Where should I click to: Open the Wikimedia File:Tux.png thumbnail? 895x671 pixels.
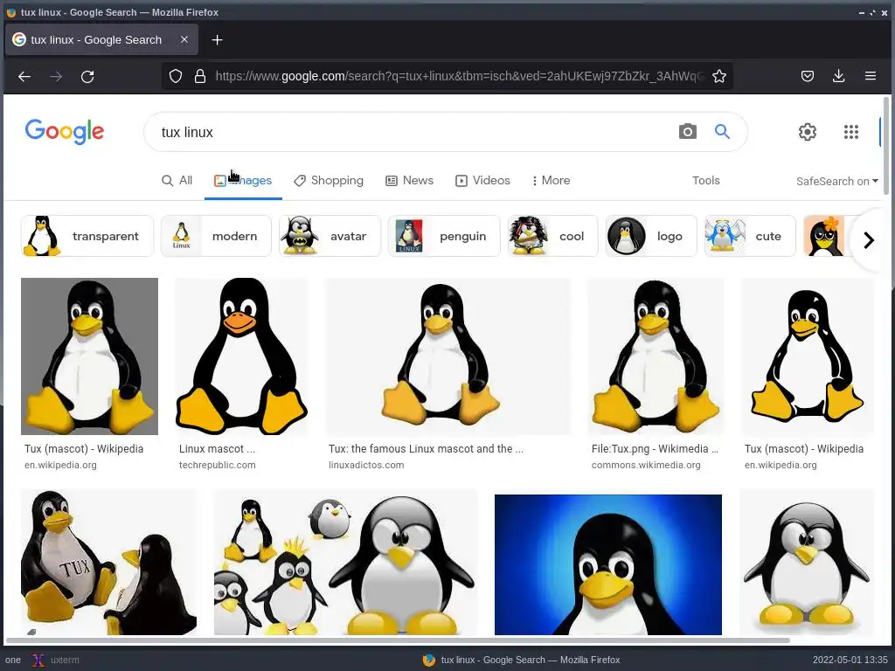click(656, 356)
